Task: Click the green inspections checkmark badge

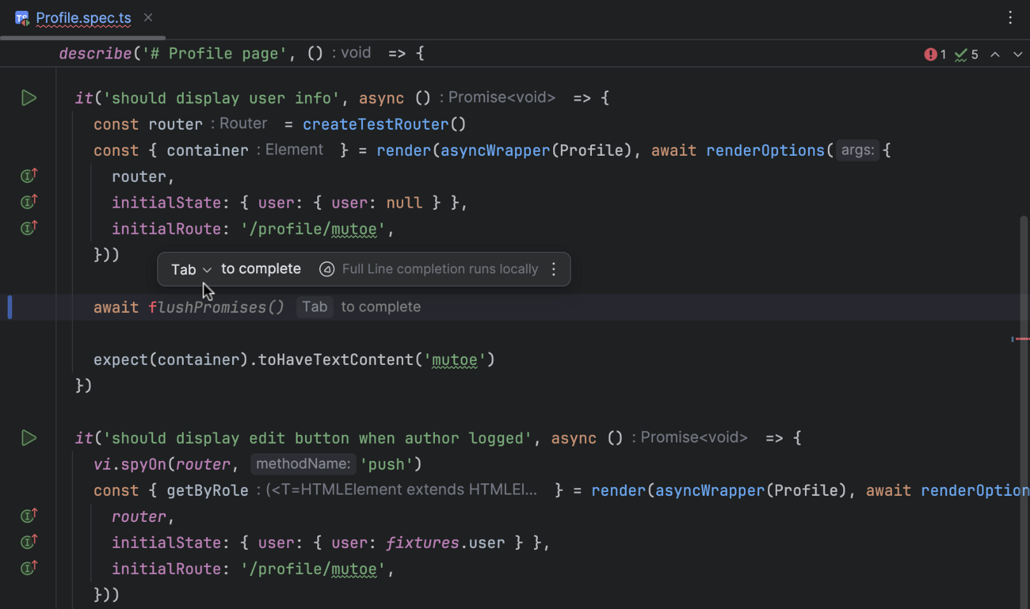Action: (x=962, y=54)
